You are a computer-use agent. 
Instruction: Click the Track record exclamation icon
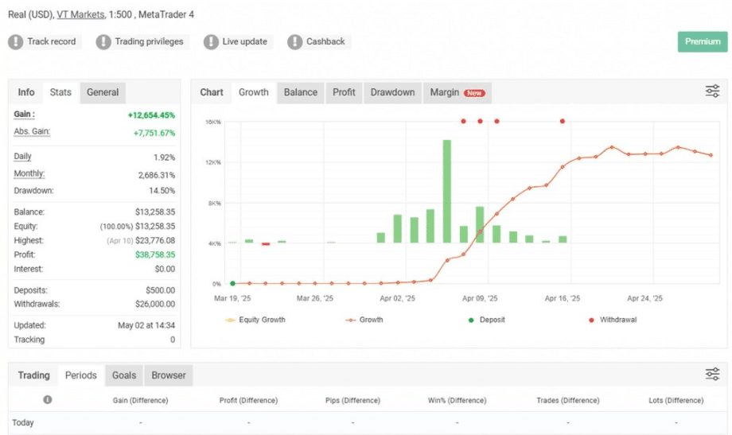click(x=15, y=42)
